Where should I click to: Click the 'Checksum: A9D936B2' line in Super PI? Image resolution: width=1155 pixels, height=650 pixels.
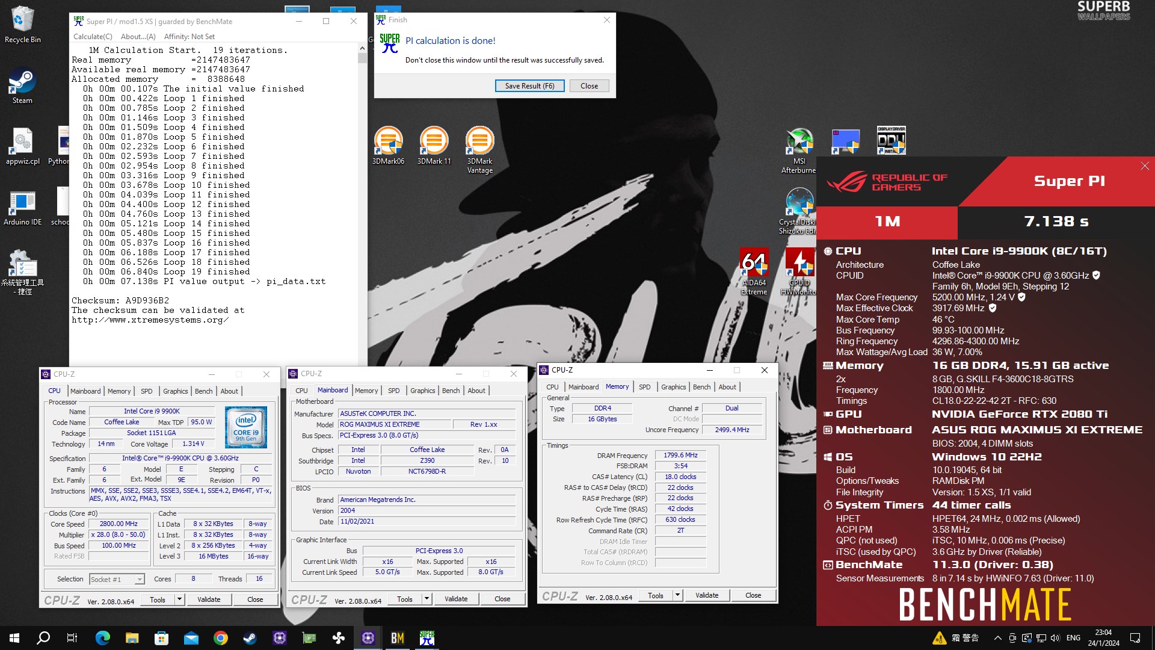(x=120, y=300)
